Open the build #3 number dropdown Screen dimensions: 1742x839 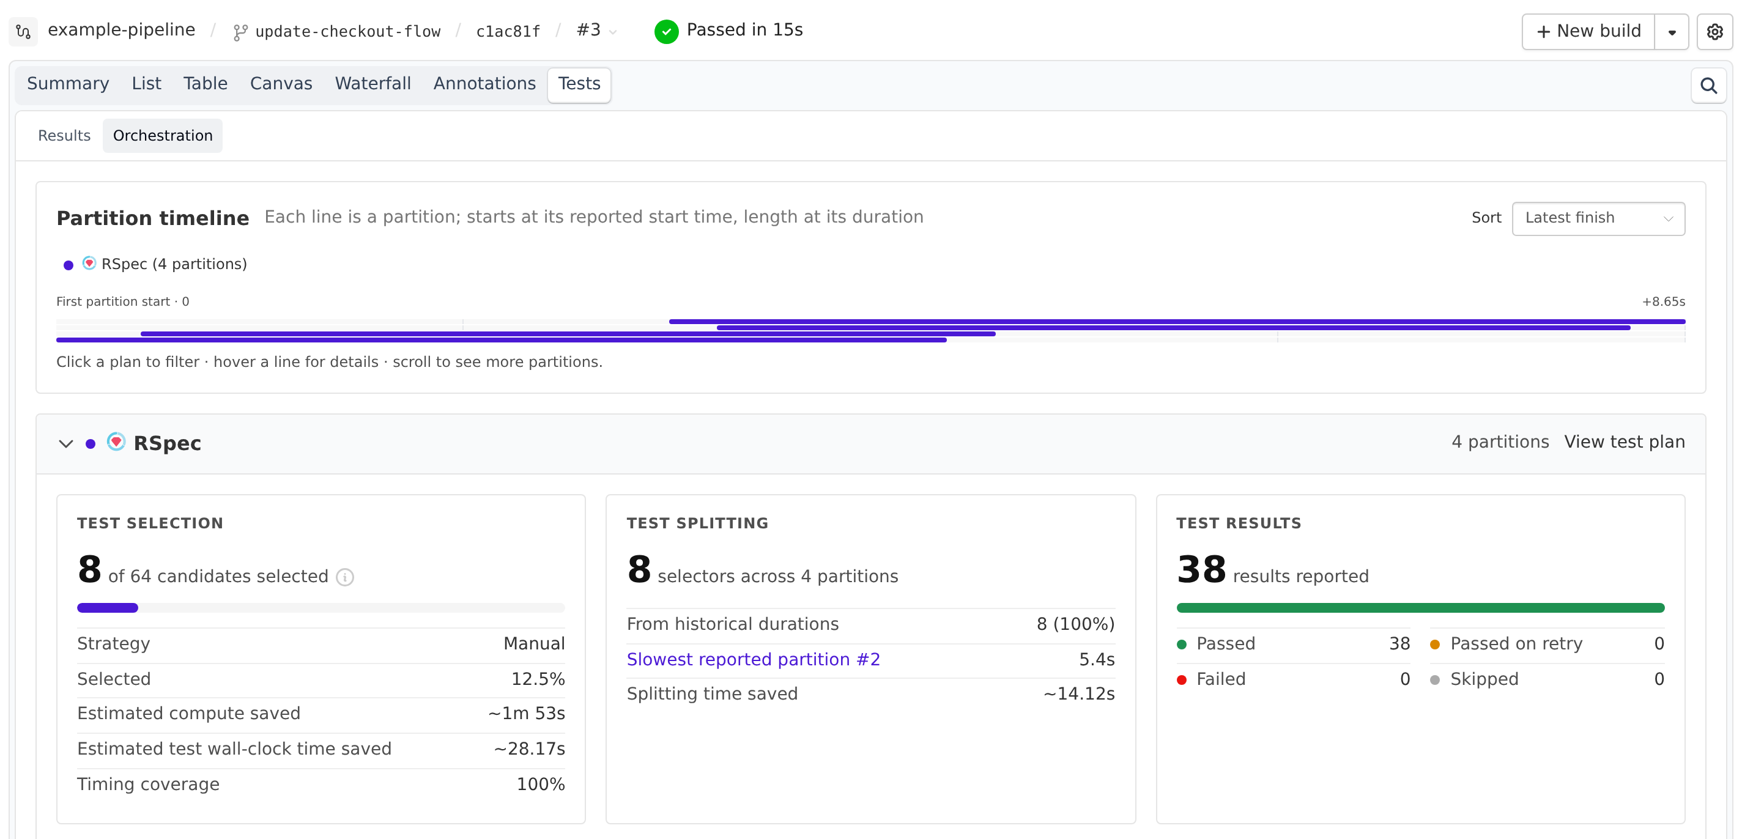pyautogui.click(x=596, y=31)
